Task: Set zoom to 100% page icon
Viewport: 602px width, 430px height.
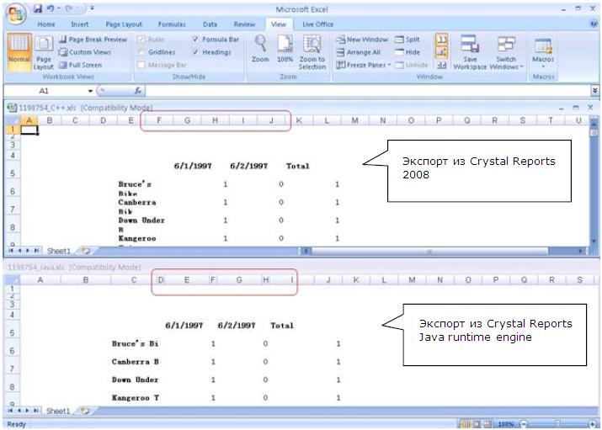Action: (x=285, y=48)
